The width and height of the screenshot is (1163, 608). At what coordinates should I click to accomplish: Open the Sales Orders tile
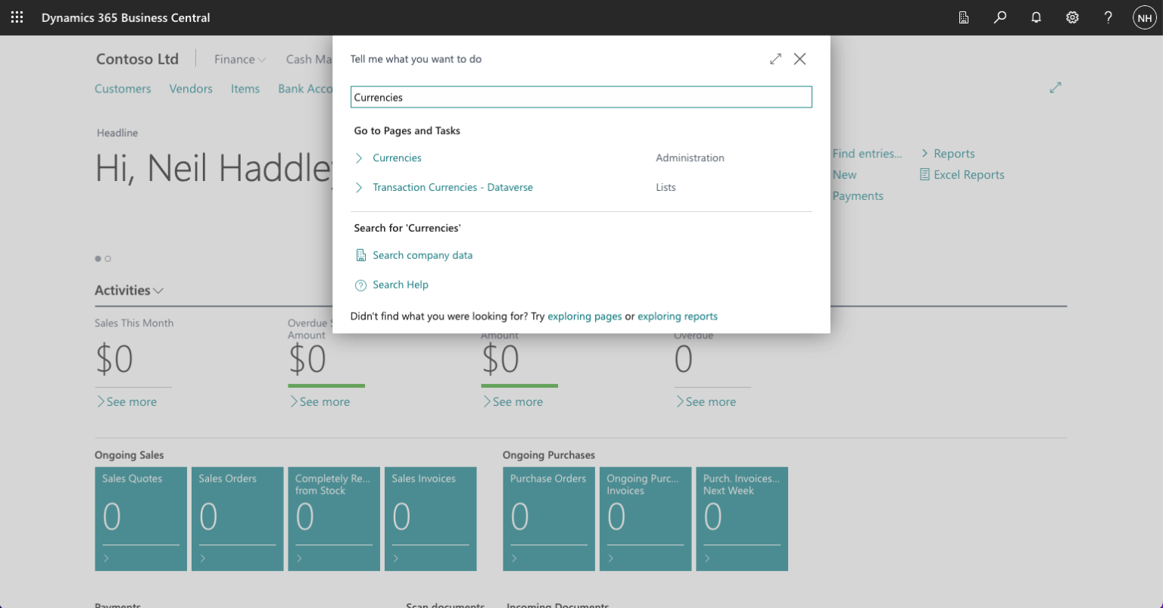click(238, 519)
